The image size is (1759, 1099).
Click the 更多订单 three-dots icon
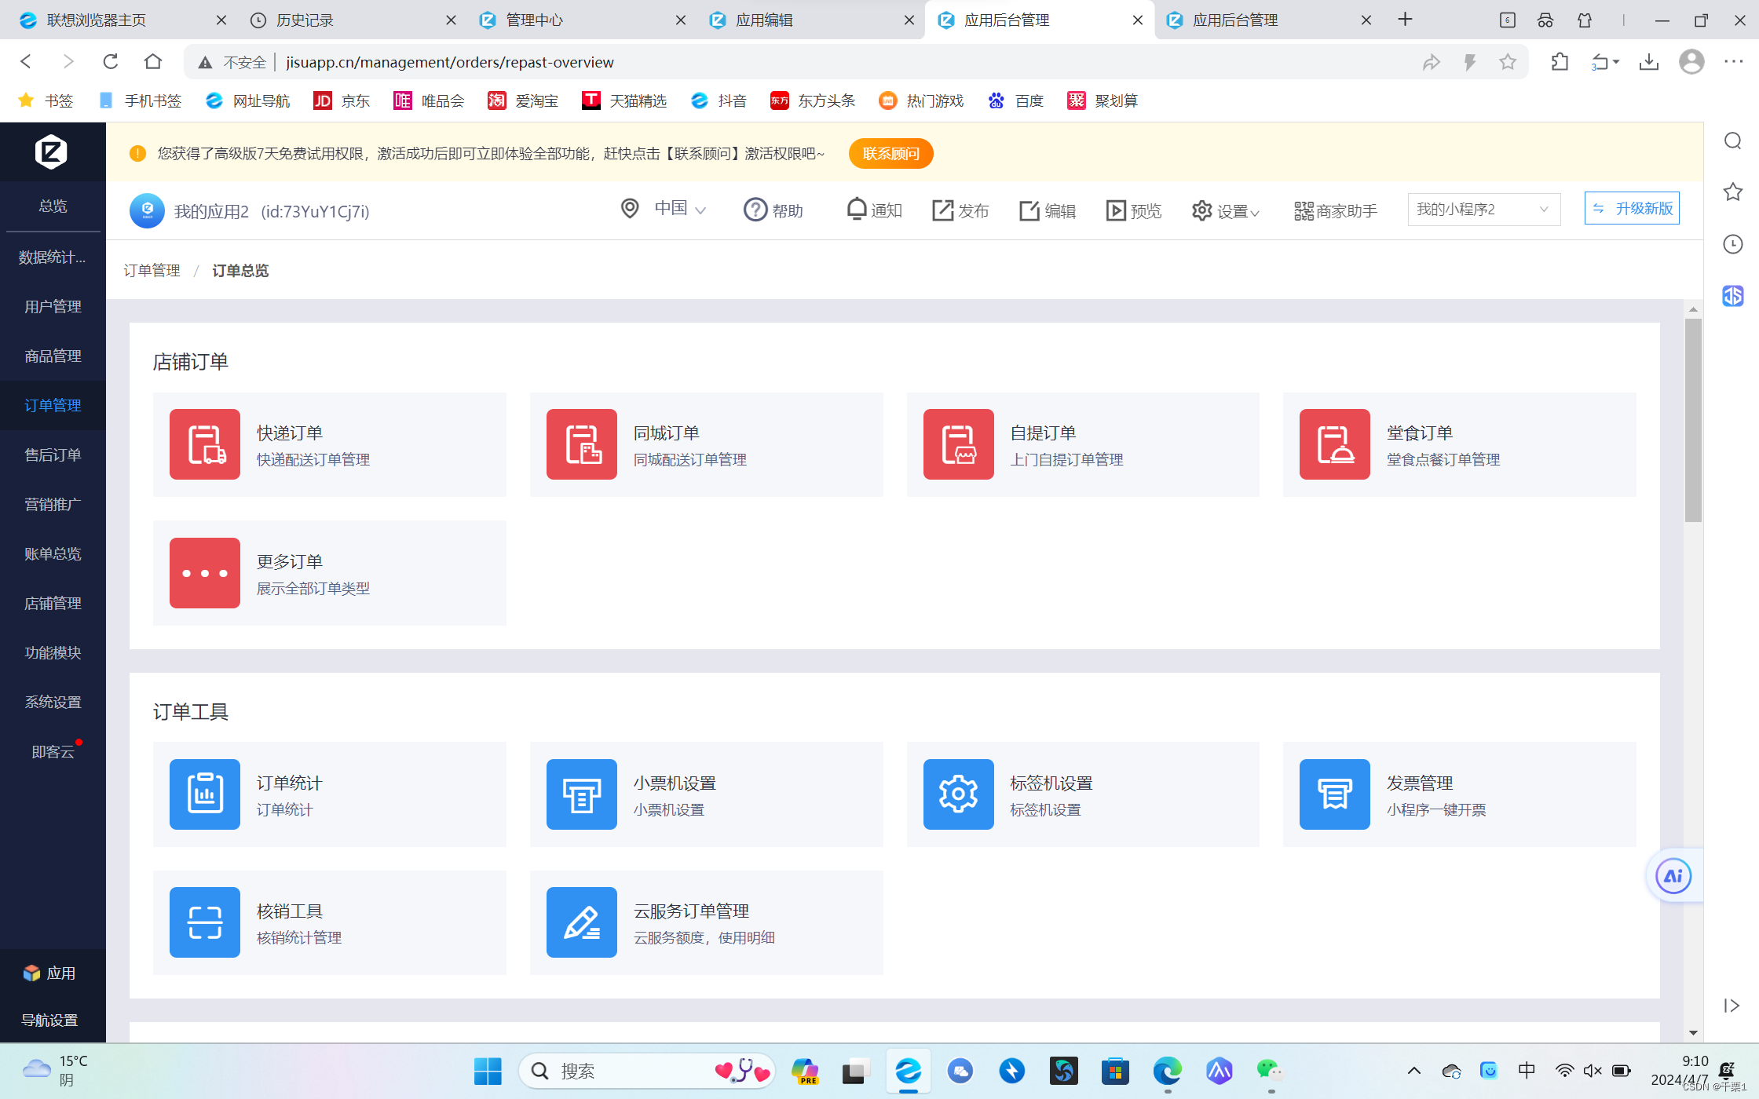pos(204,573)
